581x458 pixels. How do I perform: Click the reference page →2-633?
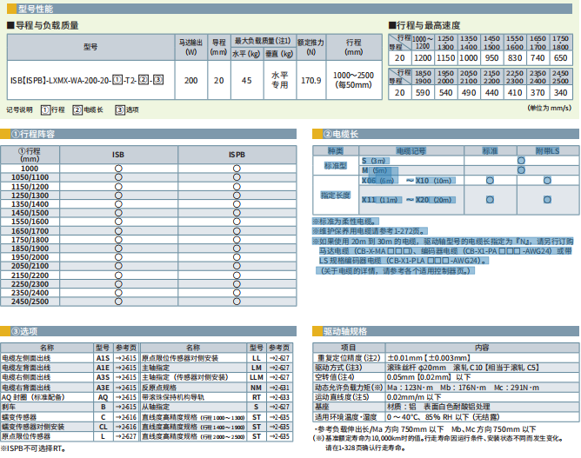pyautogui.click(x=279, y=397)
